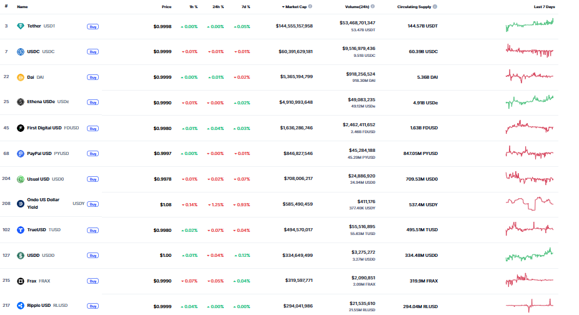Click the USDC coin logo icon
Image resolution: width=579 pixels, height=315 pixels.
click(21, 52)
